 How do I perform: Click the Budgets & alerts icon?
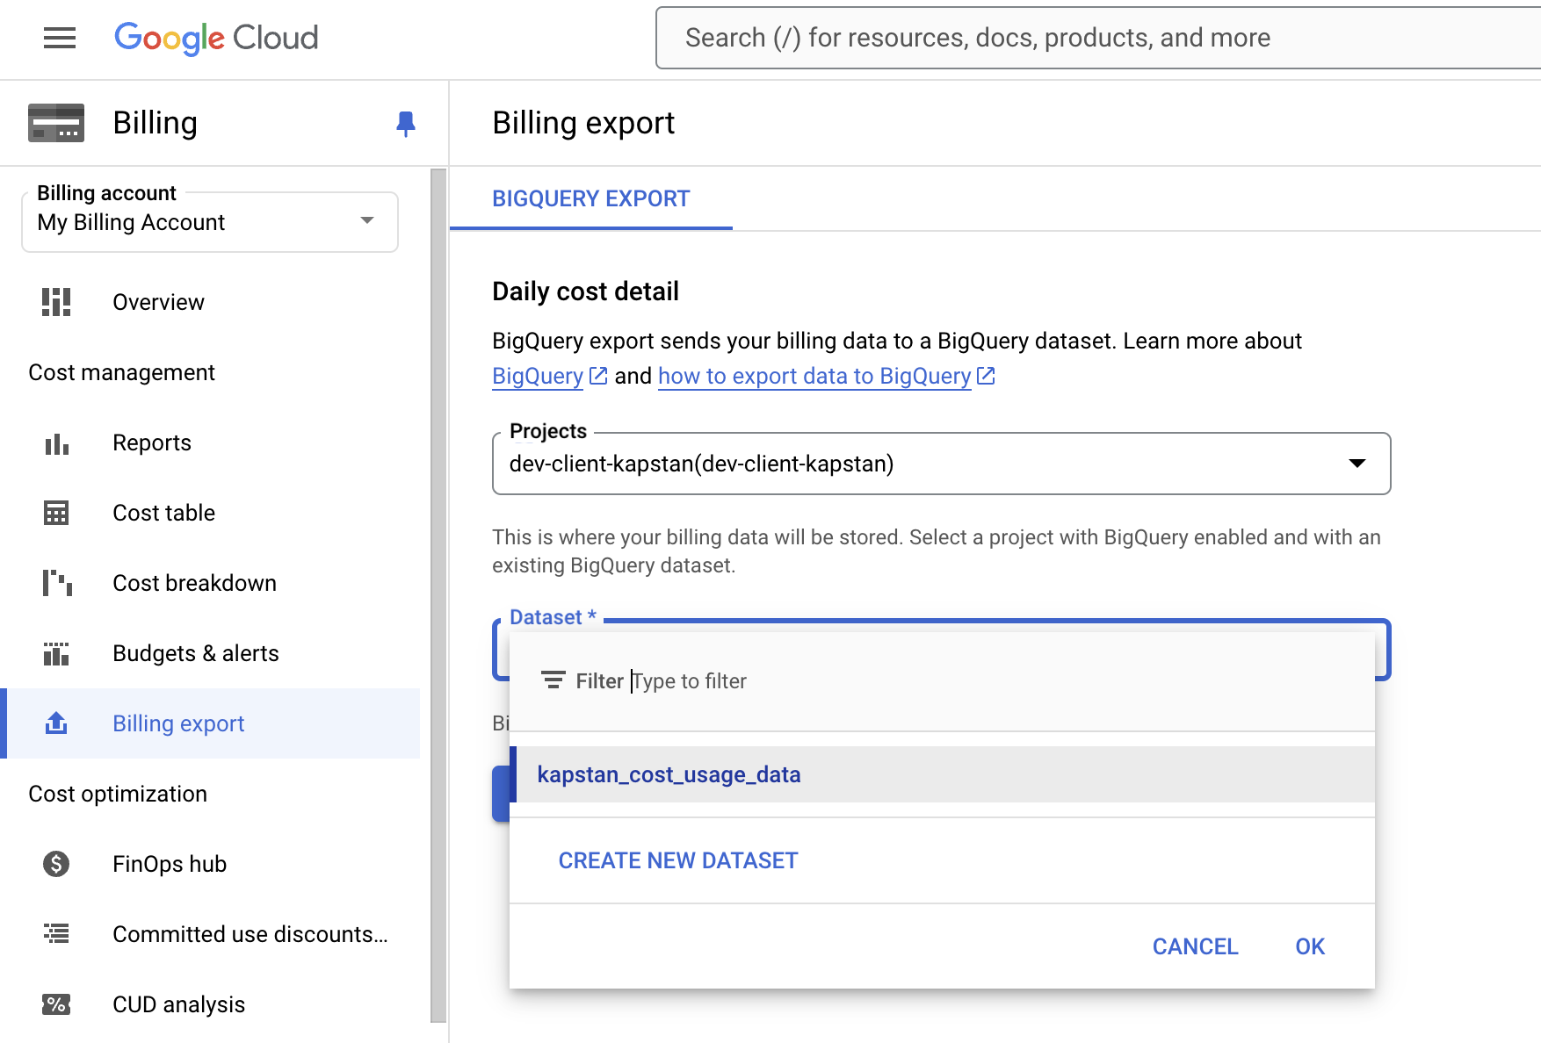(x=56, y=653)
